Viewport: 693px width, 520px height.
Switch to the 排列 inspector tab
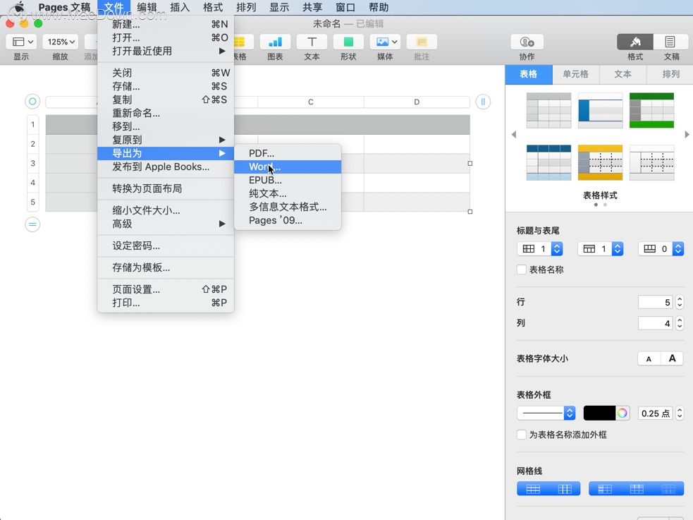pos(670,74)
